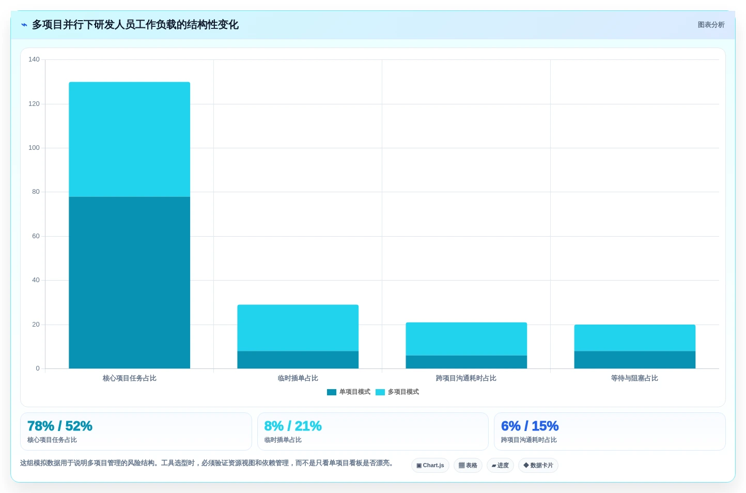Select light segment of 核心项目任务占比 bar
Viewport: 746px width, 493px height.
click(130, 140)
